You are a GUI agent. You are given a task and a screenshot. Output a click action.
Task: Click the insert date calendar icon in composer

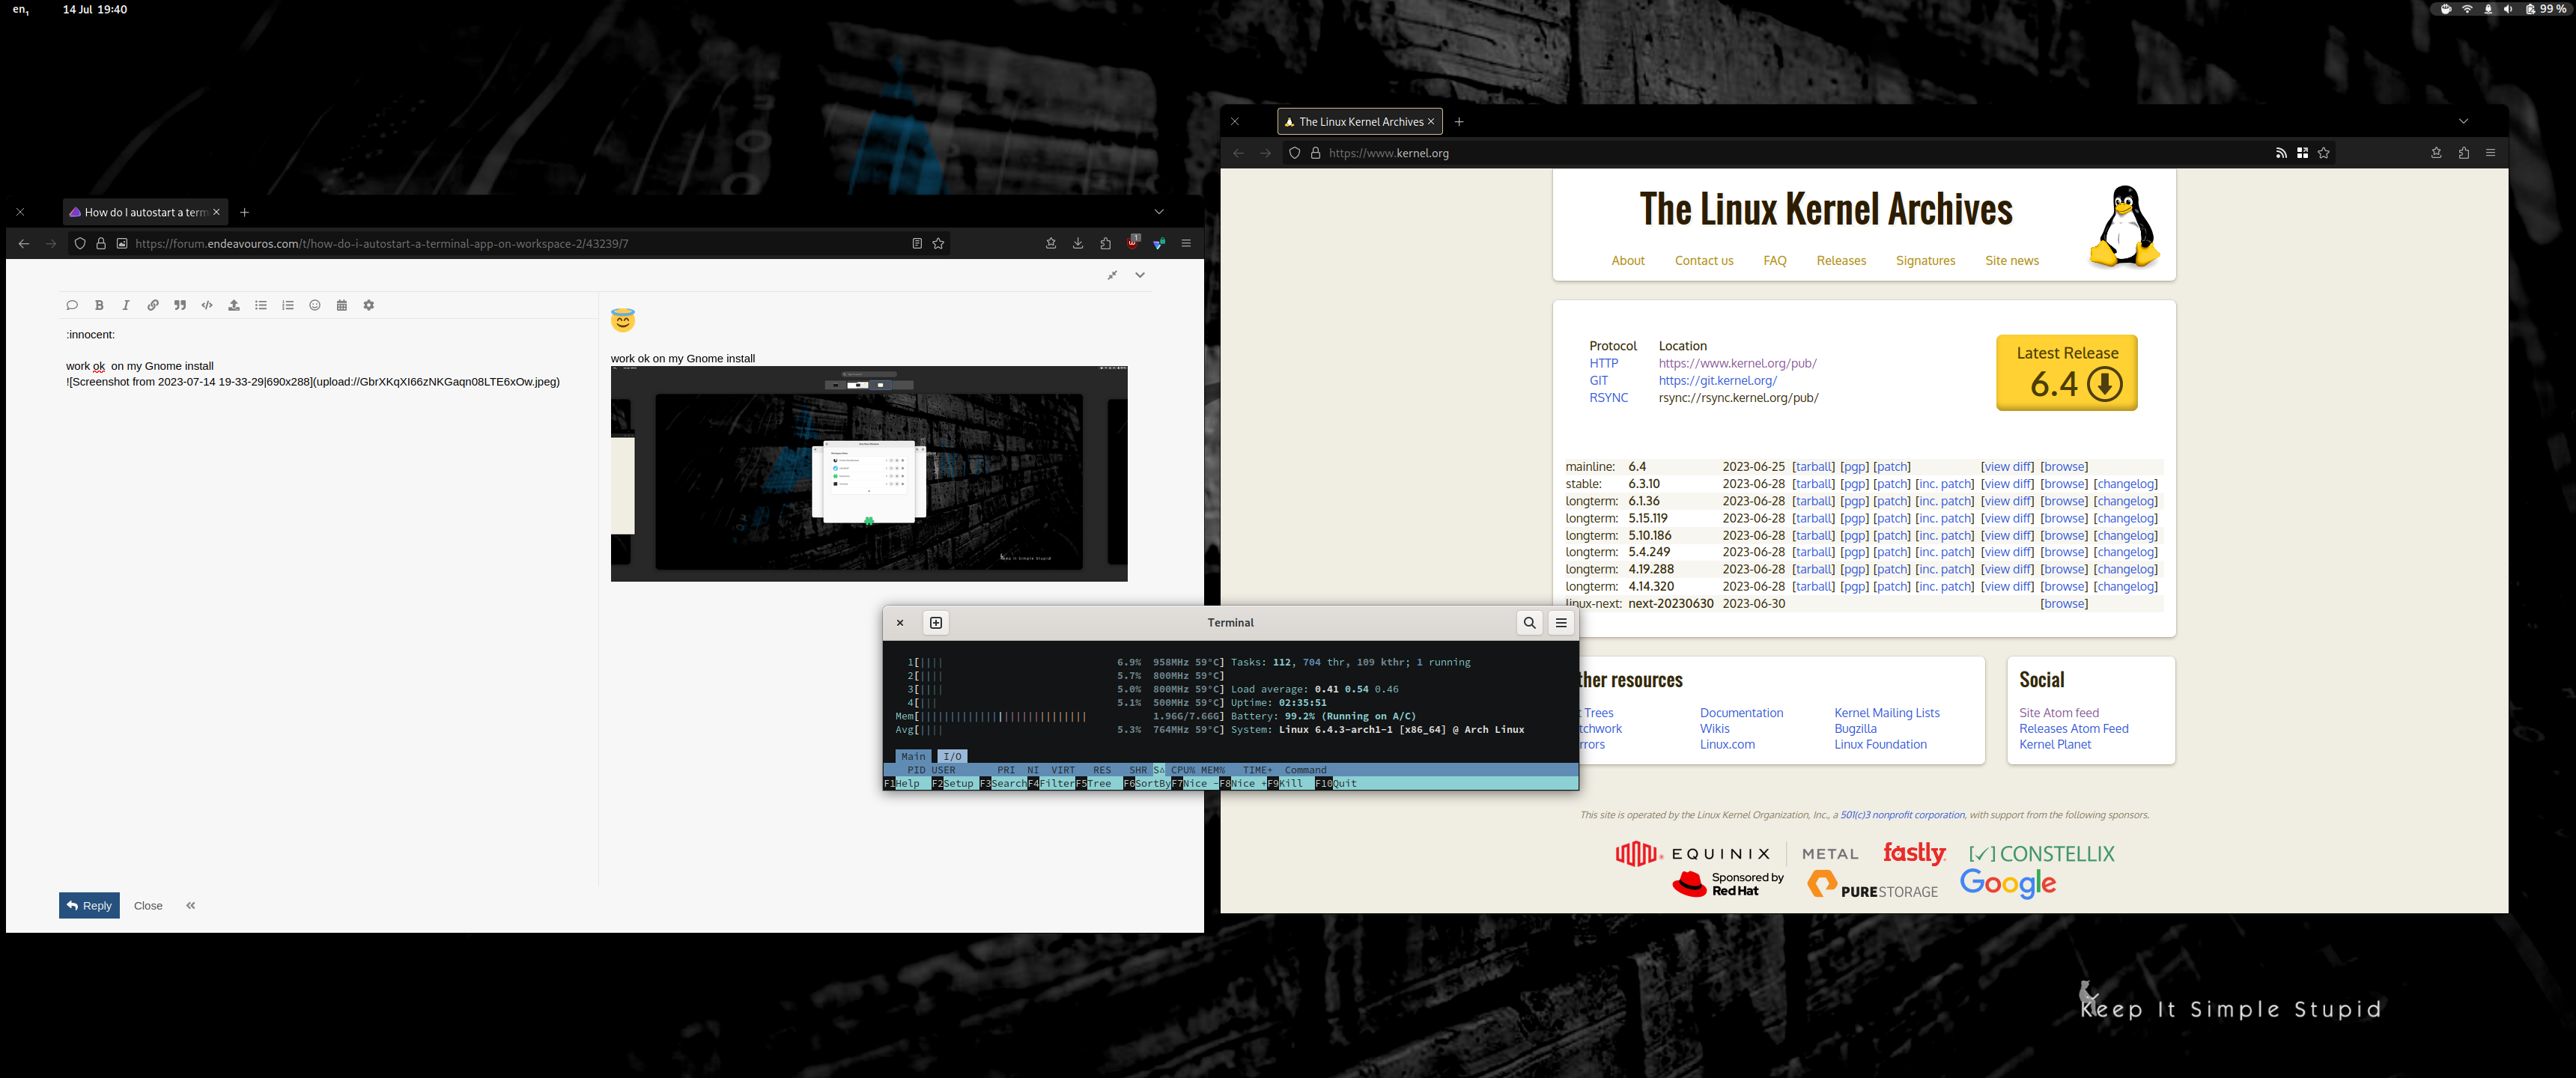[342, 305]
